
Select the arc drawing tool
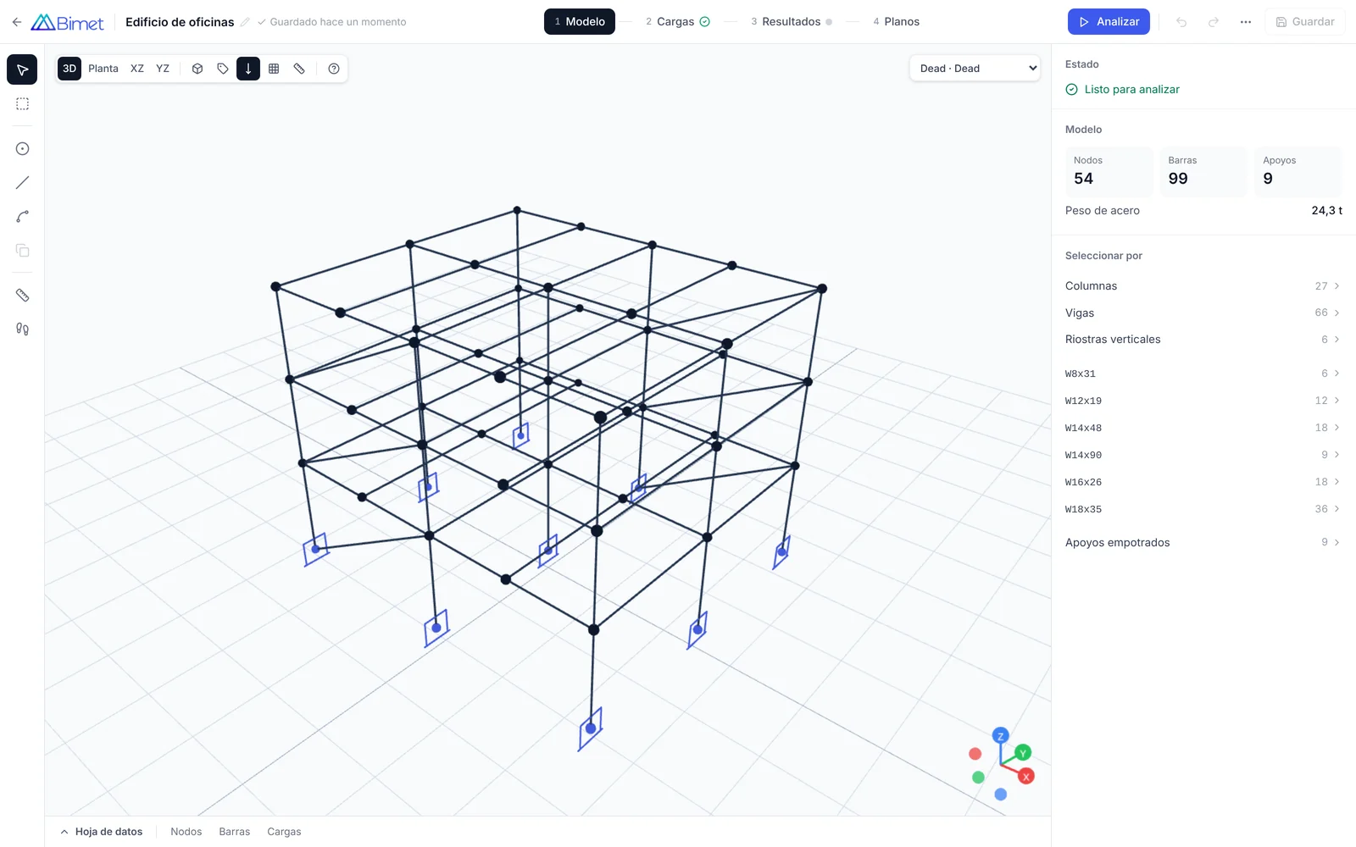pyautogui.click(x=22, y=217)
